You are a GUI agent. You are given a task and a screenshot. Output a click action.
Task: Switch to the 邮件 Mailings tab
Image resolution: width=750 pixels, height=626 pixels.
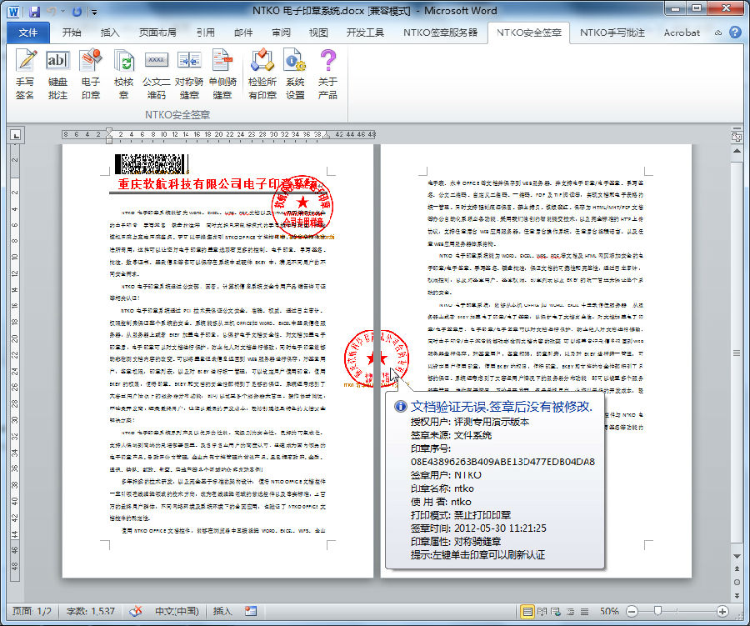tap(243, 33)
